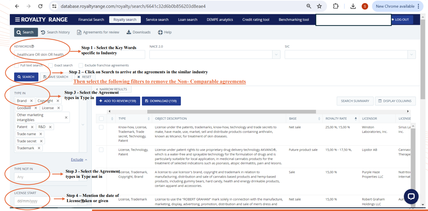Bookmark this page with the star icon
428x211 pixels.
coord(319,6)
